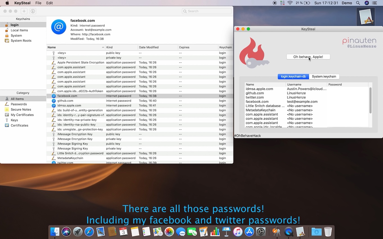Open Wi-Fi status menu
Viewport: 383px width, 239px height.
290,3
